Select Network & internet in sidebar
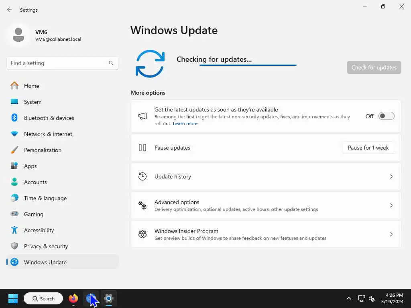This screenshot has height=308, width=411. click(62, 134)
